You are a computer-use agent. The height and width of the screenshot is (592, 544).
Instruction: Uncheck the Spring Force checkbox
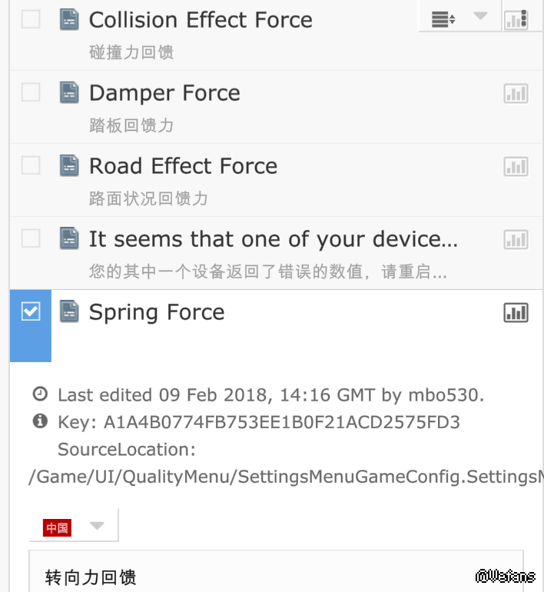(31, 311)
